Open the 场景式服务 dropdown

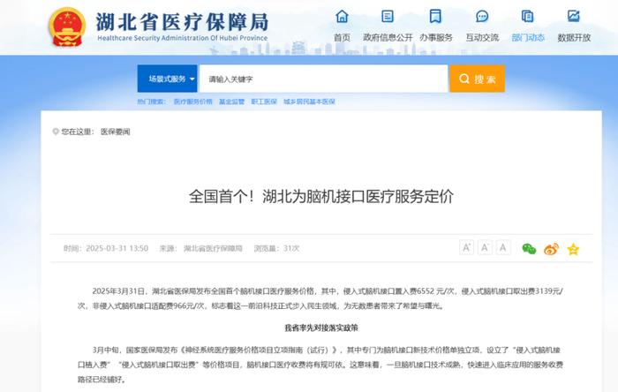[x=167, y=79]
